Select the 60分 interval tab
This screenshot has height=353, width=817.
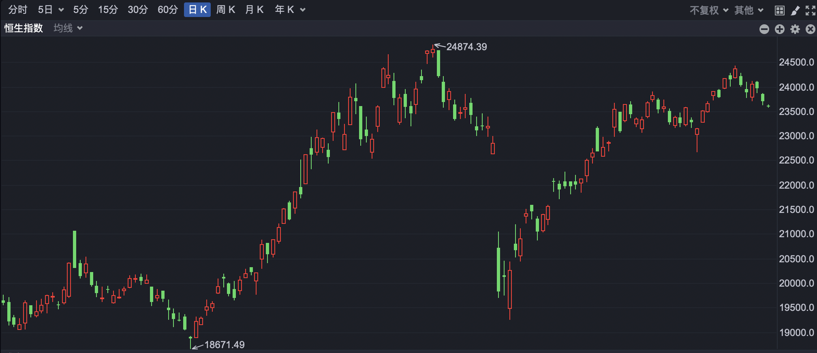click(167, 10)
